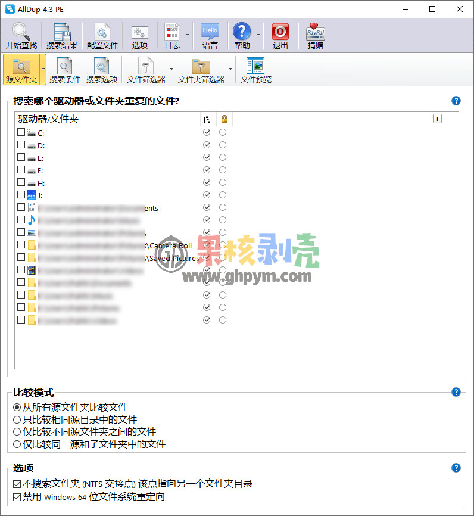Image resolution: width=474 pixels, height=516 pixels.
Task: Click help icon for 比较模式 section
Action: pos(456,392)
